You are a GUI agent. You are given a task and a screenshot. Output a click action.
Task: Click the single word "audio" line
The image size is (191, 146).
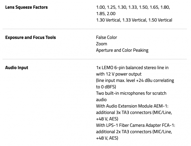pyautogui.click(x=101, y=99)
